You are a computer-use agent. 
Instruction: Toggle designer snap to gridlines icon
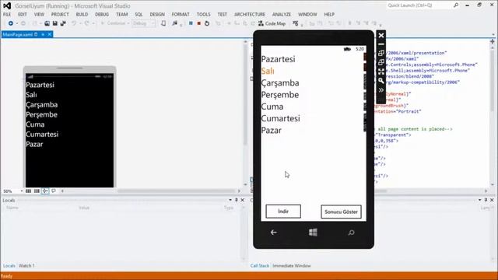coord(37,191)
